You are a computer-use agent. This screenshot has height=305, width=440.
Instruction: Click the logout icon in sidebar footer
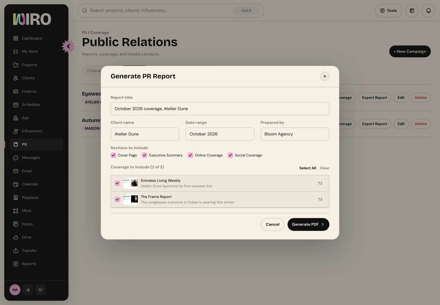(41, 290)
